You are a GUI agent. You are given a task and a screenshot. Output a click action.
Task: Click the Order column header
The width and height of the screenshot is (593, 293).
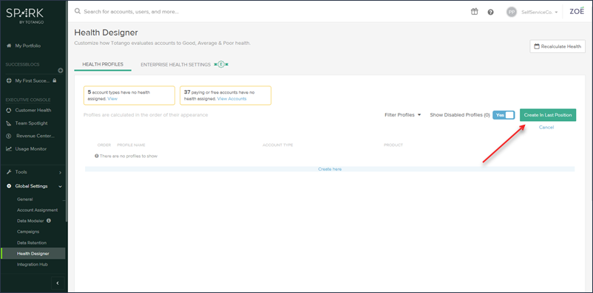pyautogui.click(x=104, y=145)
